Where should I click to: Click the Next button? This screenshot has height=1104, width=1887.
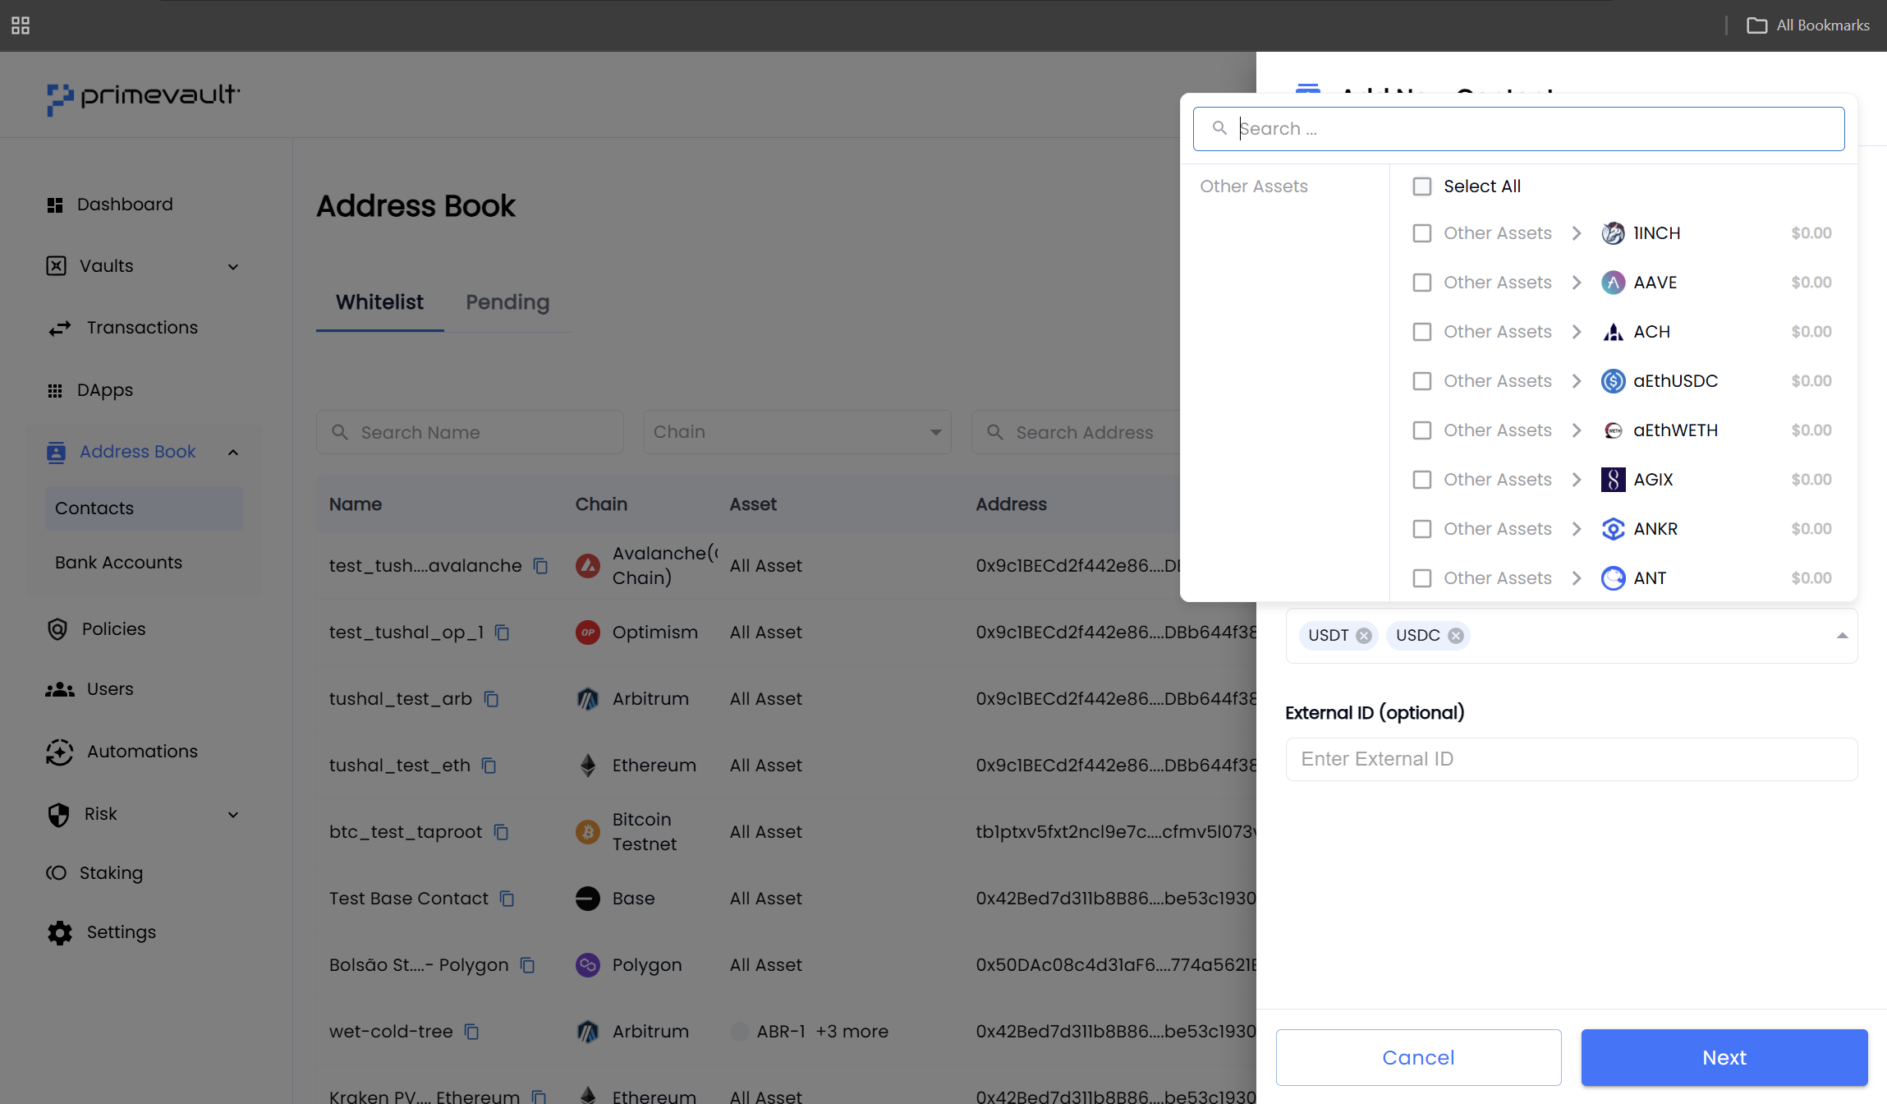click(x=1724, y=1058)
